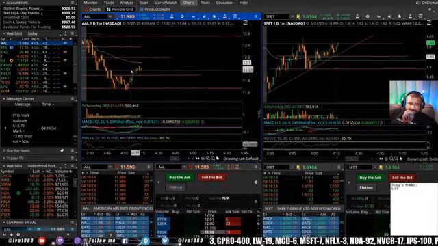Click the zoom in magnifier below SFET chart
This screenshot has height=246, width=438.
coord(391,159)
